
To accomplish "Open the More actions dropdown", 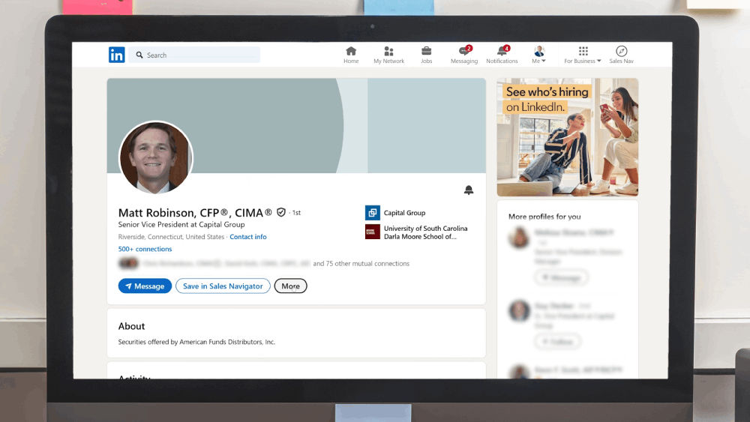I will (x=290, y=286).
